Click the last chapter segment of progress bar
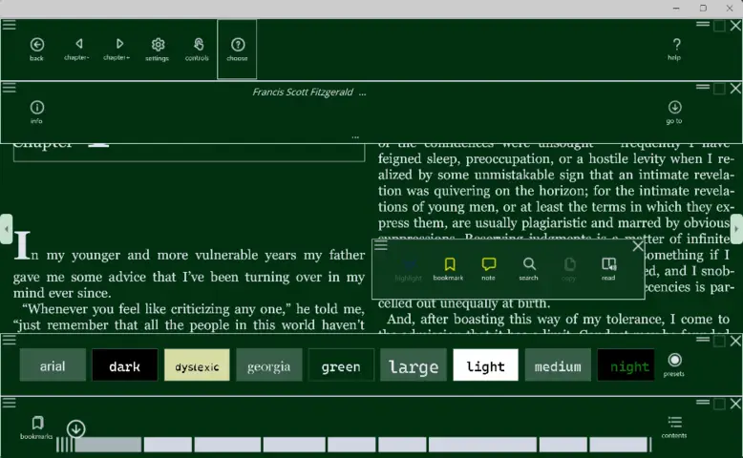The image size is (743, 458). [619, 445]
